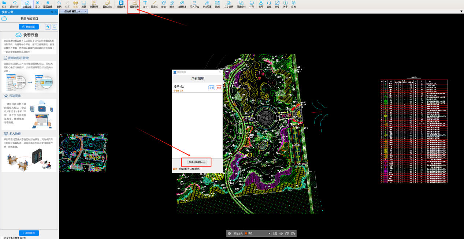
Task: Activate 图形识别 shape recognition tool
Action: (134, 4)
